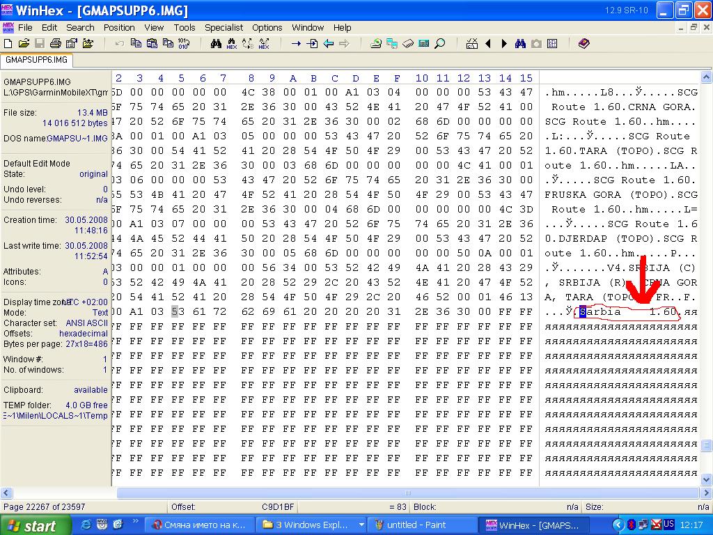Open the help book icon
The height and width of the screenshot is (535, 713).
coord(583,43)
